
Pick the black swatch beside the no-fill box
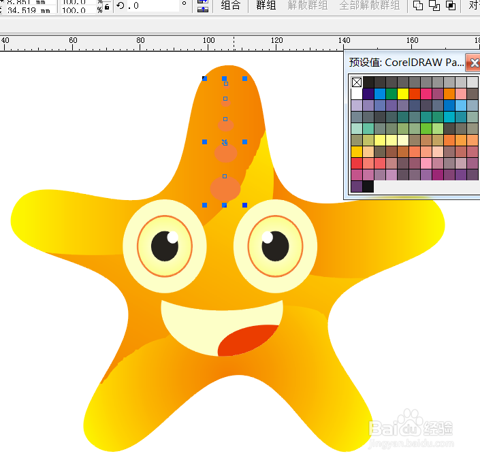click(x=368, y=82)
